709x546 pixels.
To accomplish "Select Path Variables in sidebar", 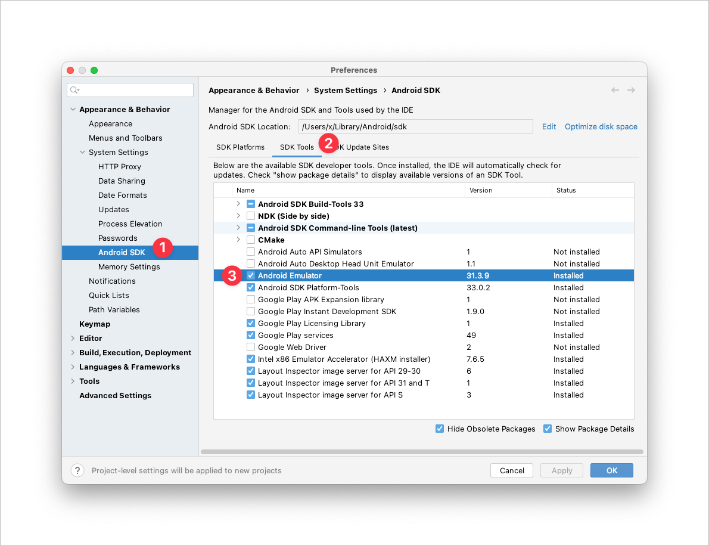I will [114, 310].
